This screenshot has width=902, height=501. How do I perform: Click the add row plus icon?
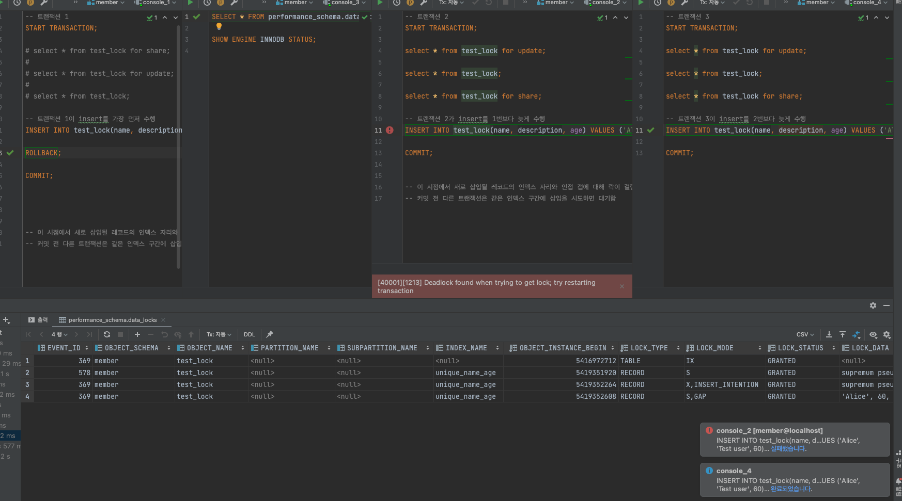[137, 334]
